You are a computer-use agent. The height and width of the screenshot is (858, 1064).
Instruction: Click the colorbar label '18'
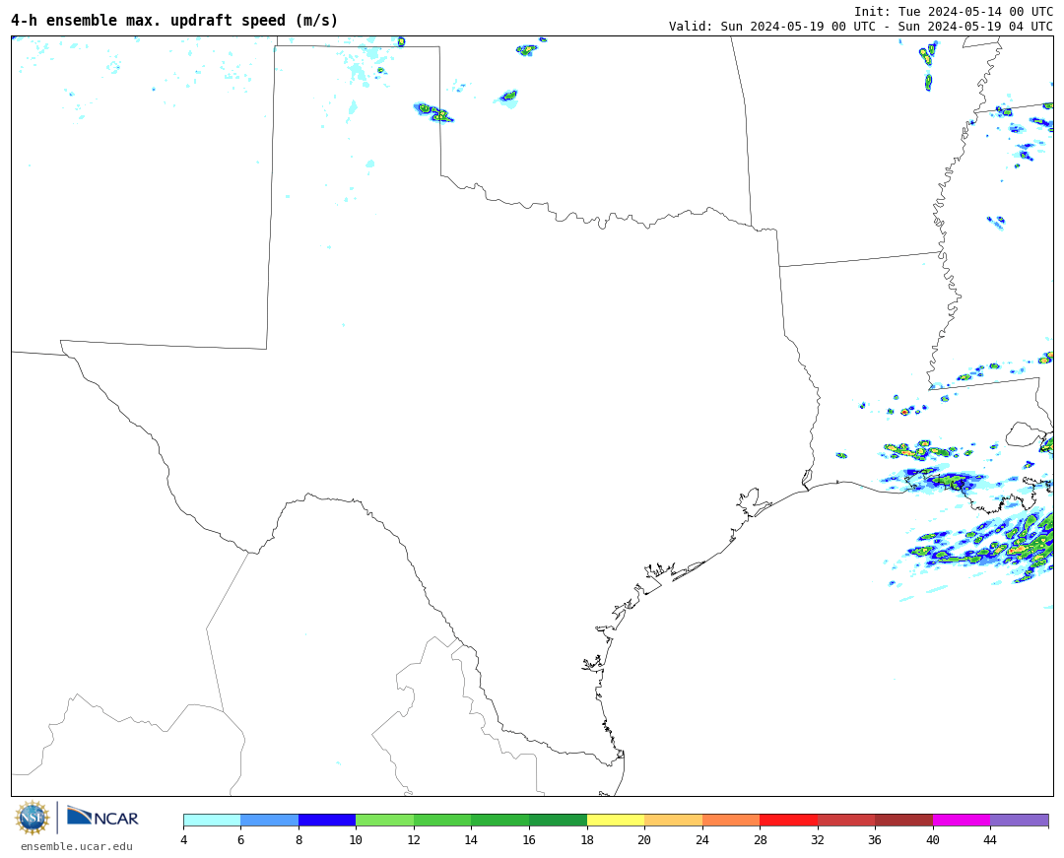(587, 839)
